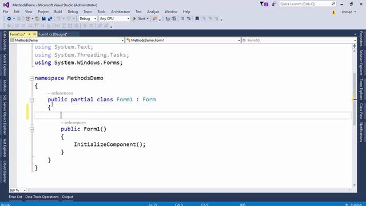Viewport: 366px width, 206px height.
Task: Open the MethodsDemo.Form1 type dropdown
Action: [183, 41]
